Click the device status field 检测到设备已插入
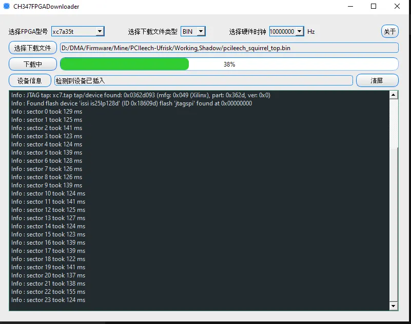The width and height of the screenshot is (411, 324). (204, 81)
